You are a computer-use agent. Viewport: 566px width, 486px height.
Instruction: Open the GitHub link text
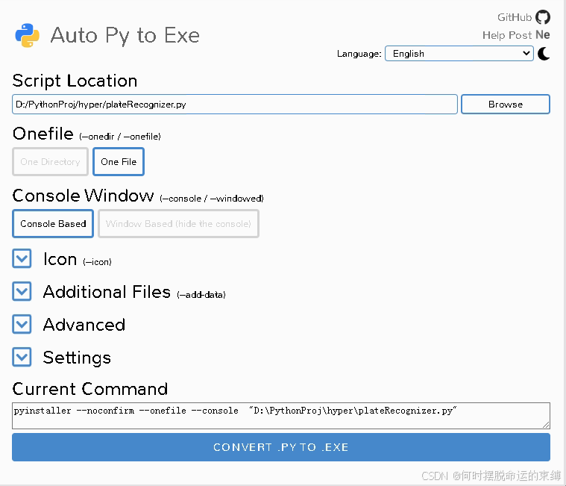[x=515, y=17]
